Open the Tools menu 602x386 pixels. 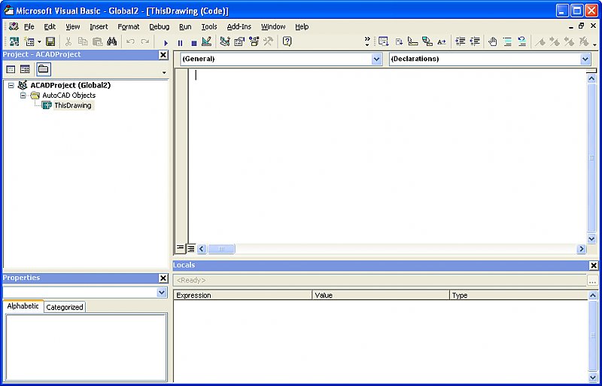[x=209, y=26]
